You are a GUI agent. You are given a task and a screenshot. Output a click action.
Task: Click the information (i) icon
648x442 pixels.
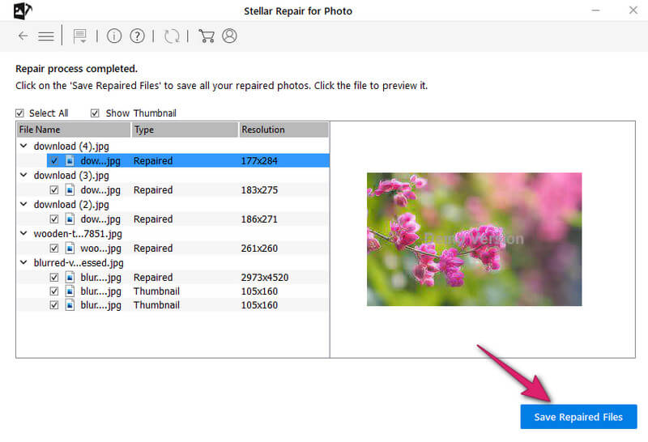pyautogui.click(x=114, y=36)
